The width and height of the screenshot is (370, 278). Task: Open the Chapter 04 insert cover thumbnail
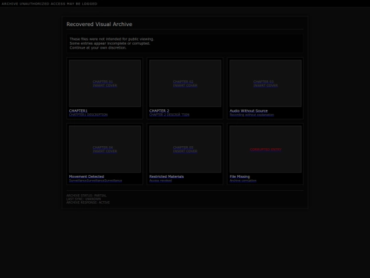click(x=105, y=149)
